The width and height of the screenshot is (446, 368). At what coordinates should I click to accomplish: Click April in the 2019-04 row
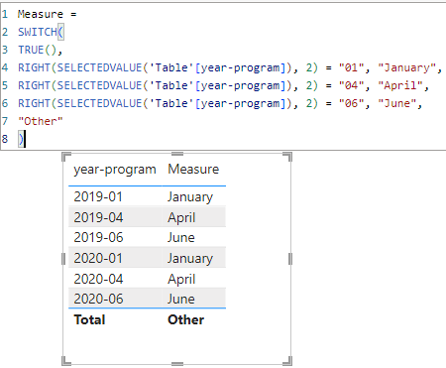[181, 218]
